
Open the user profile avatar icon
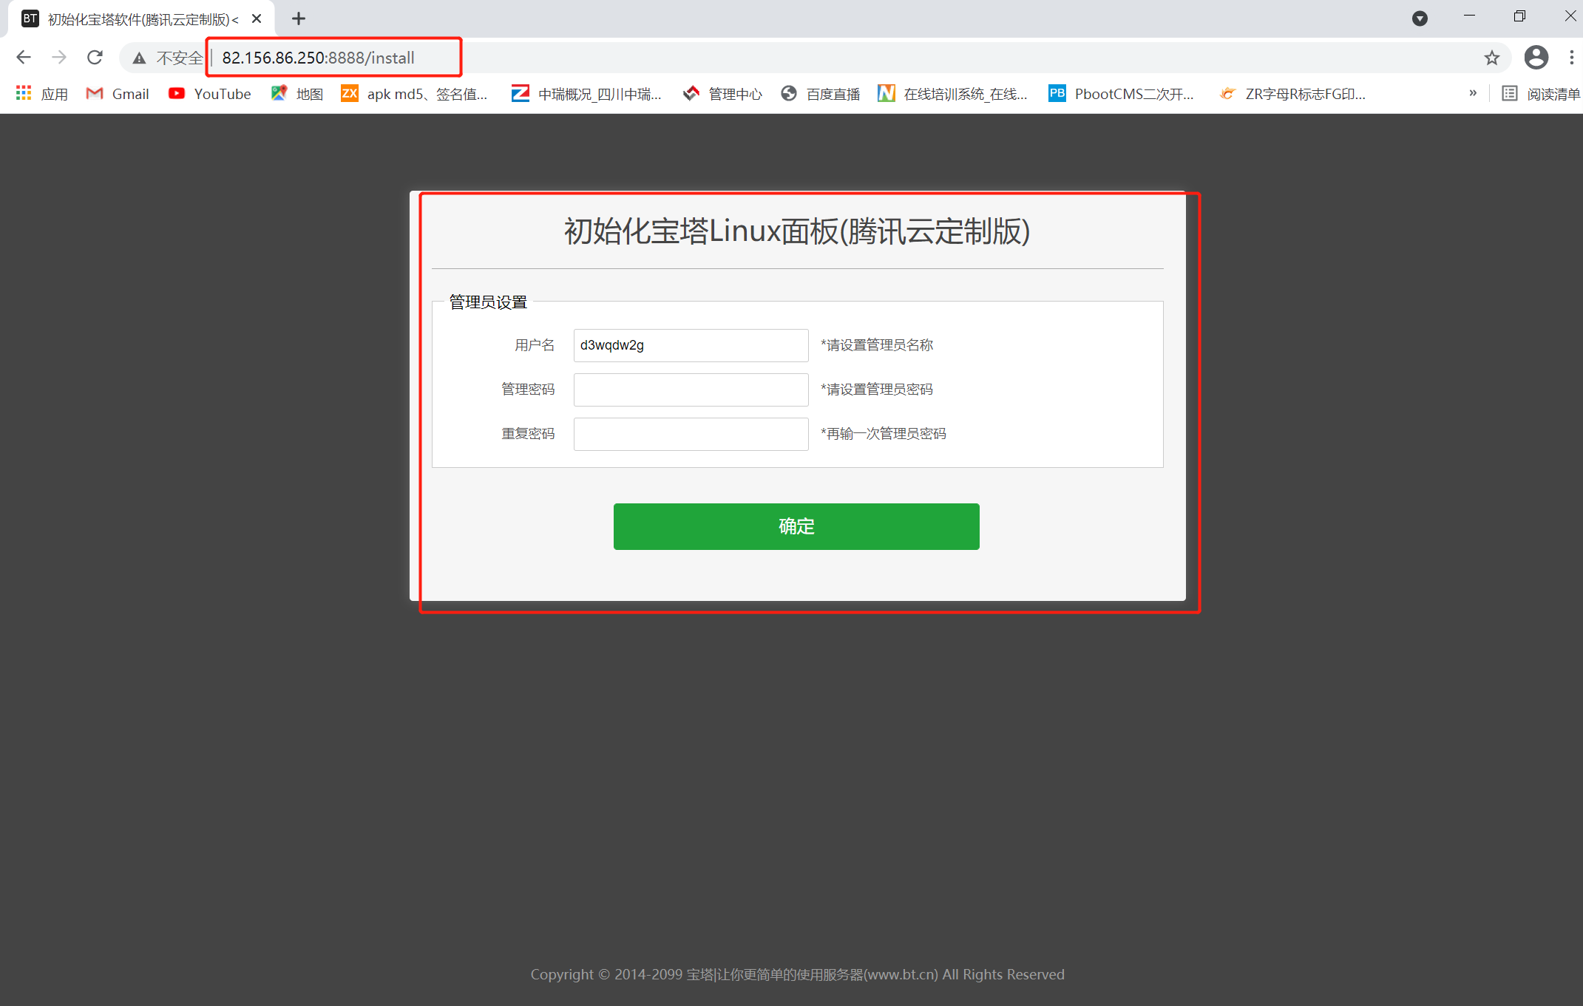coord(1536,58)
